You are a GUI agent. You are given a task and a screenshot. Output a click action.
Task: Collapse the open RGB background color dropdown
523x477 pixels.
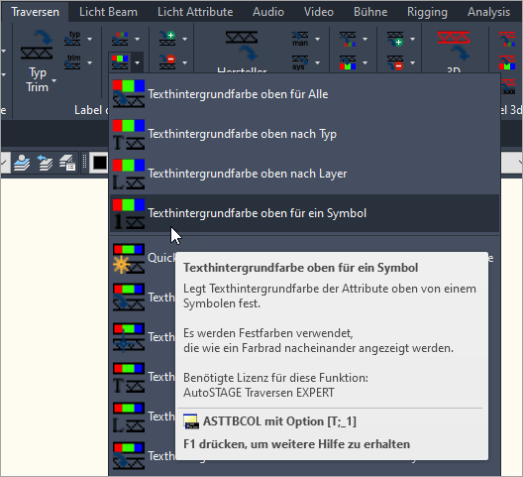(x=137, y=62)
